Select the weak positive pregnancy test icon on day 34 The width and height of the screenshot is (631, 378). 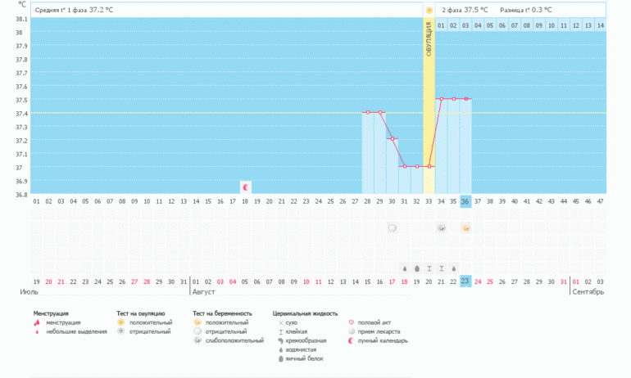pyautogui.click(x=441, y=228)
